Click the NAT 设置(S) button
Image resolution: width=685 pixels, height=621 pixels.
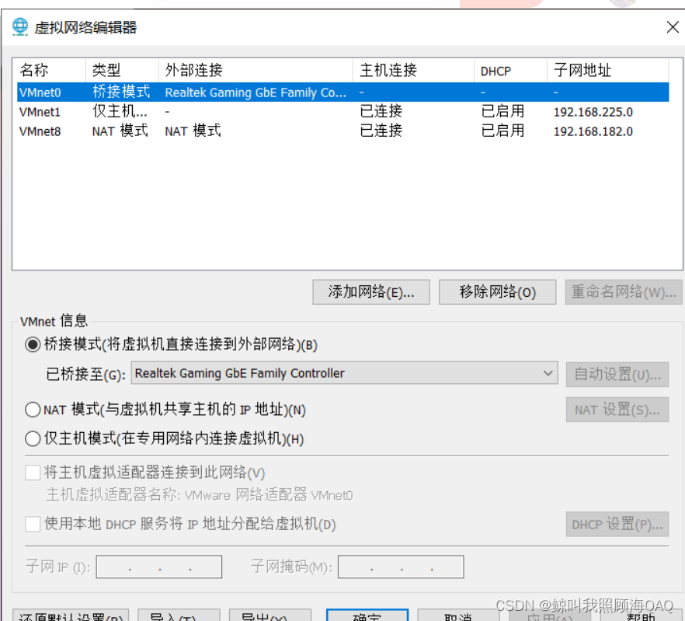pyautogui.click(x=617, y=410)
